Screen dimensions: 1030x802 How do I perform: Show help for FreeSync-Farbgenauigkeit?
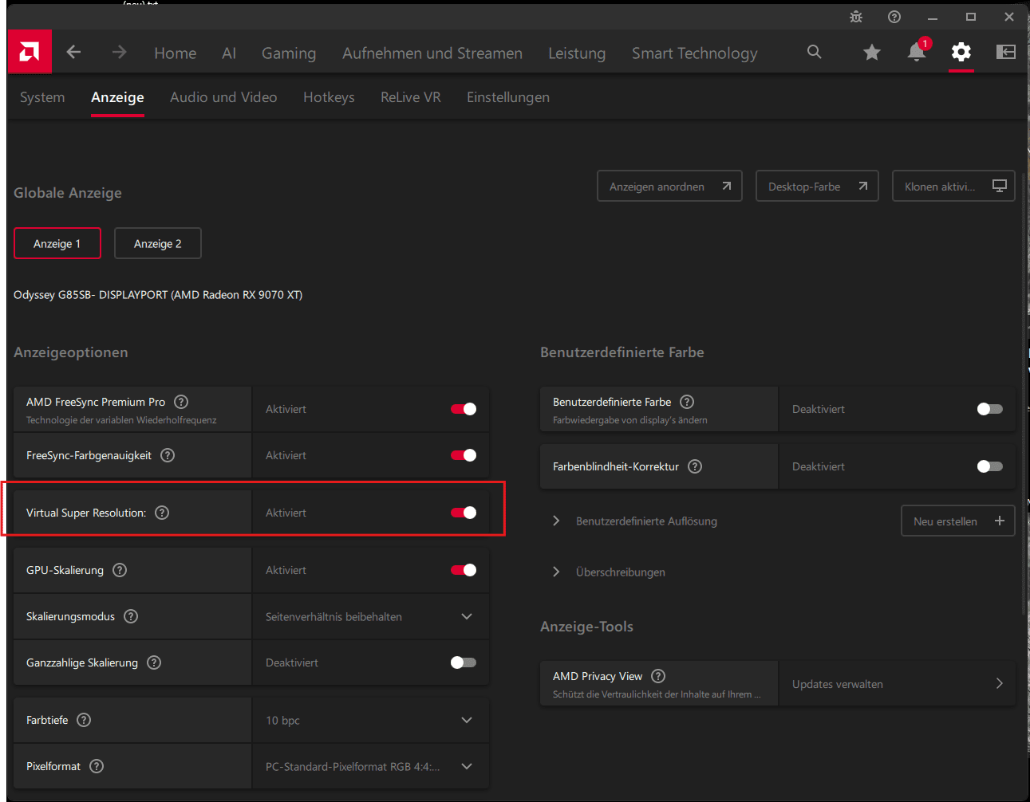click(168, 455)
